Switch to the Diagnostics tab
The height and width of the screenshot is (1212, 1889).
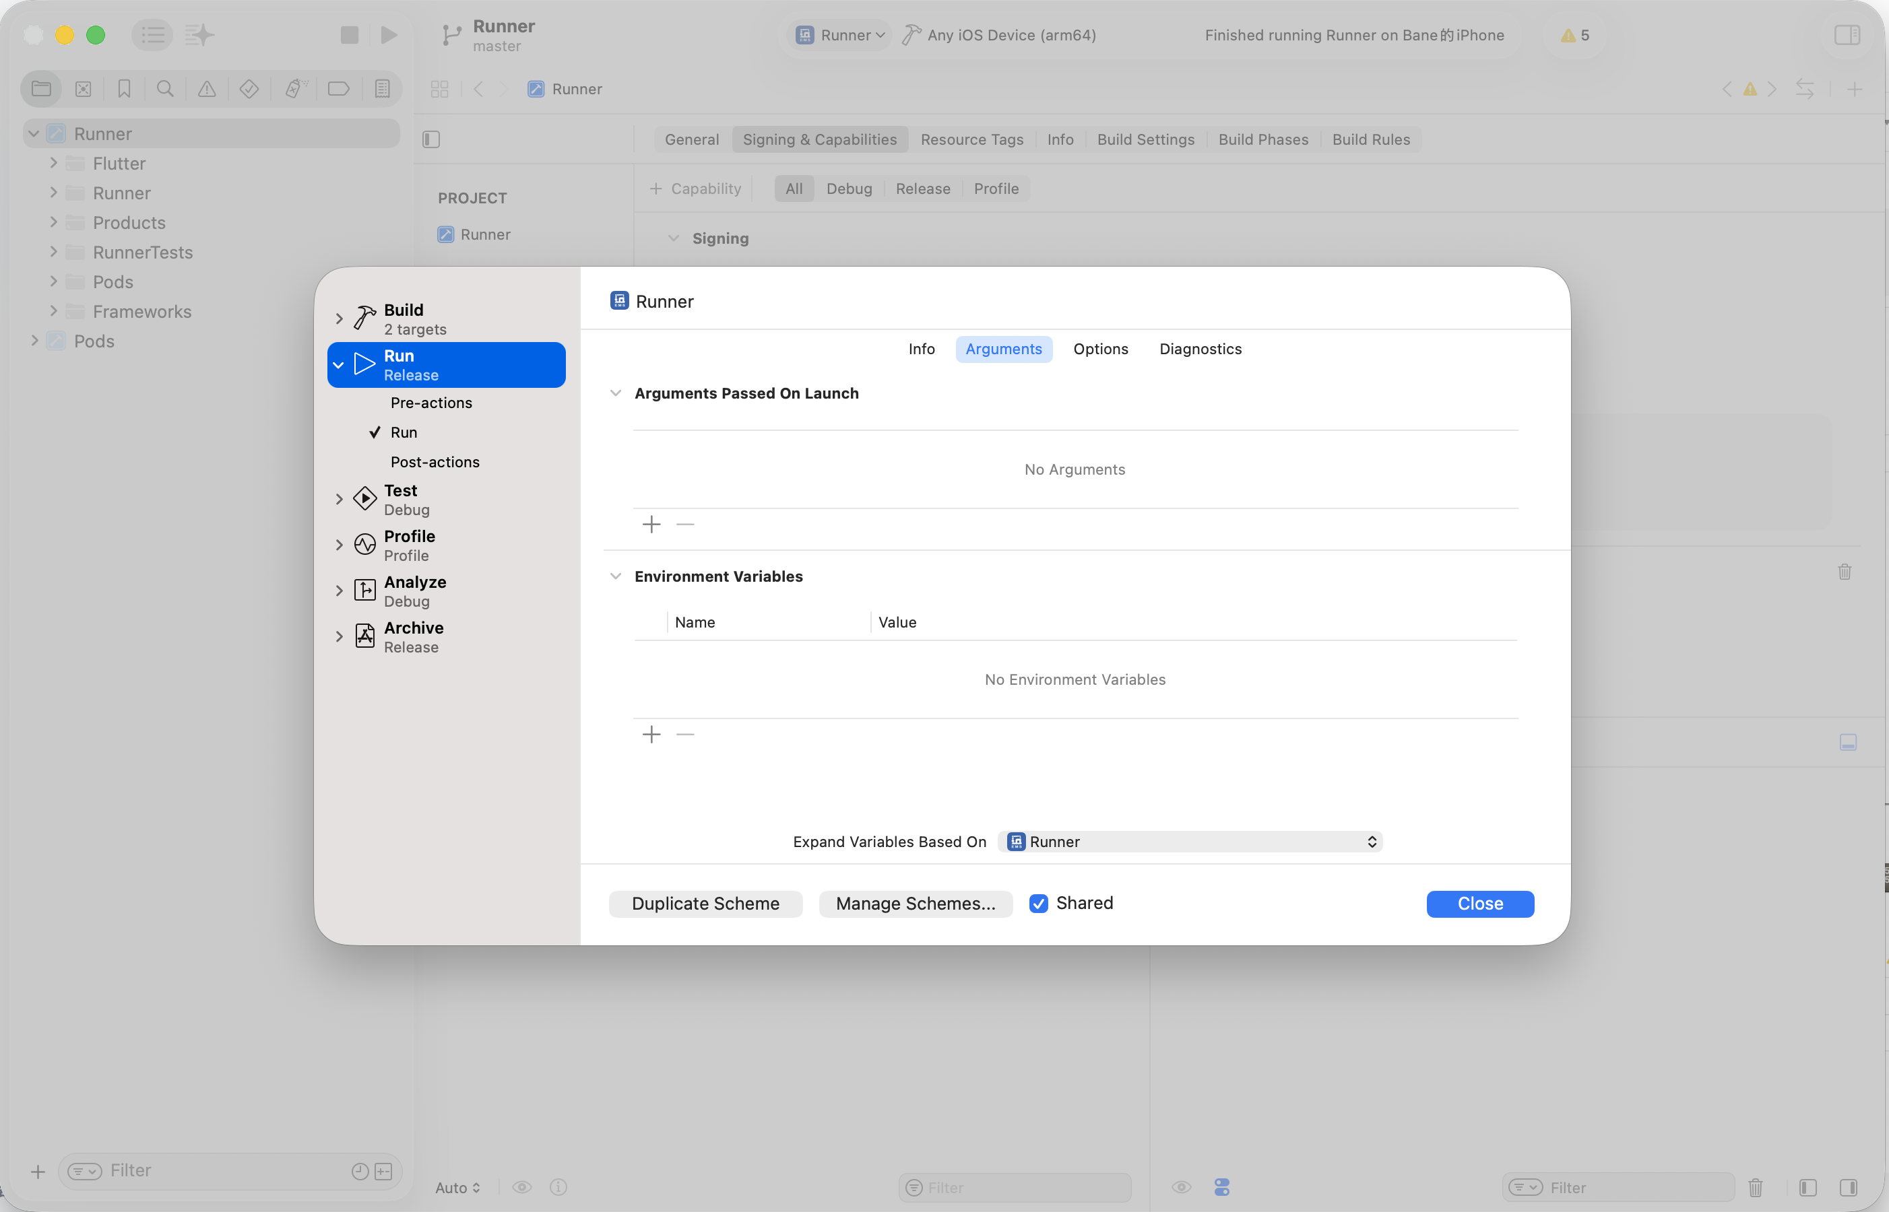coord(1200,349)
